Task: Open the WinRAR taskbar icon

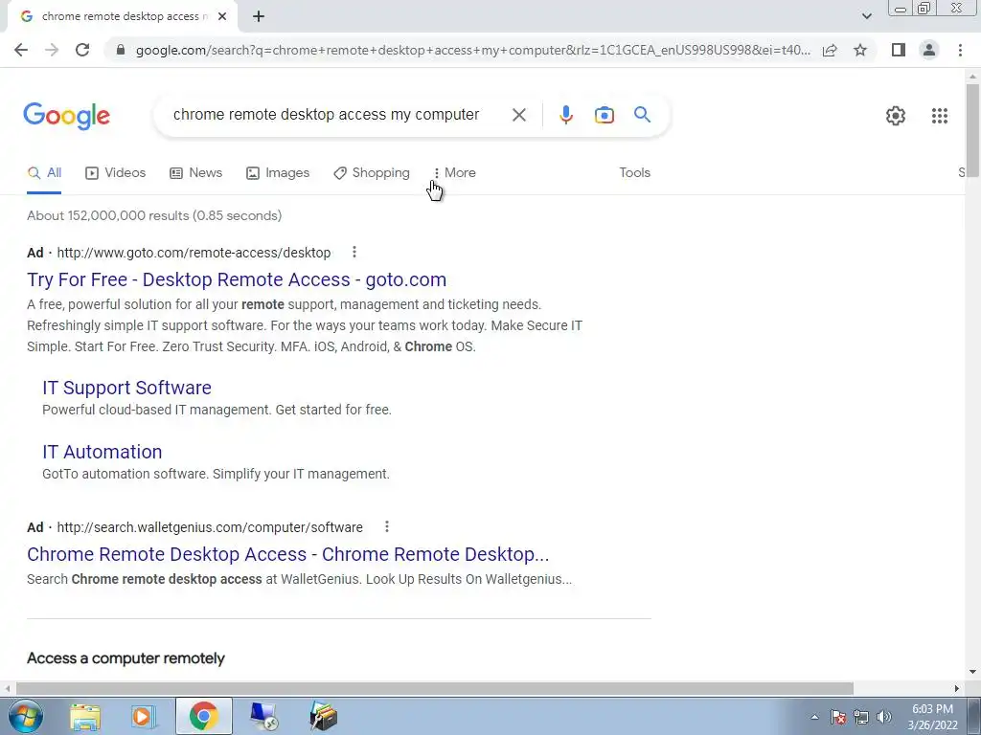Action: tap(323, 716)
